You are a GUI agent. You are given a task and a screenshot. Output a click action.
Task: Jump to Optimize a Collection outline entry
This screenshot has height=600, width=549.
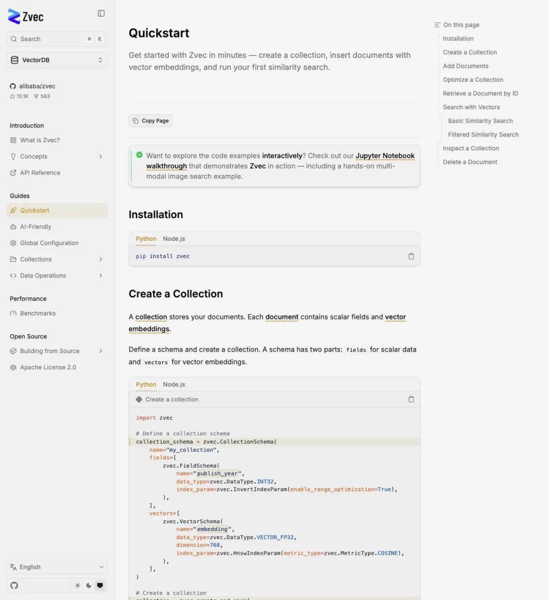pos(473,80)
